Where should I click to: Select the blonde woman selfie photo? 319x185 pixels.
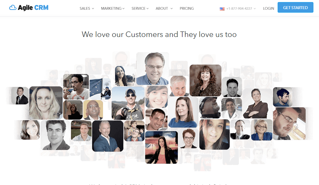[x=46, y=103]
